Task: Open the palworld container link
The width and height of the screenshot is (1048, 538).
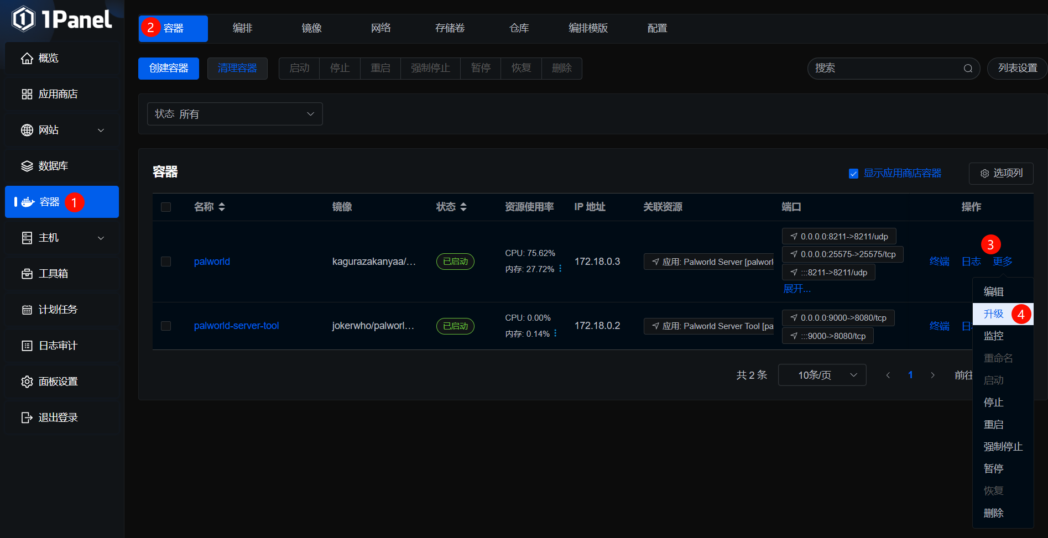Action: 212,262
